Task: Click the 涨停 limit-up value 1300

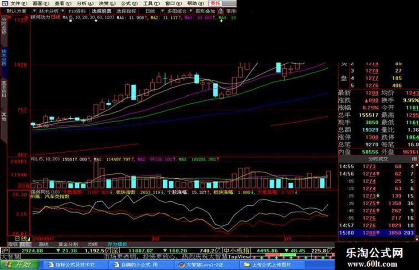Action: tap(372, 137)
